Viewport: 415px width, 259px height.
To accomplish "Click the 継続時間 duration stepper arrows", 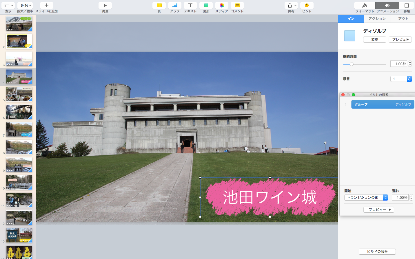I will (x=410, y=64).
